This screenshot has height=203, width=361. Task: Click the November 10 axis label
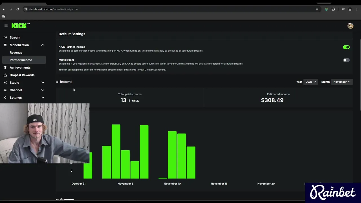tap(172, 184)
